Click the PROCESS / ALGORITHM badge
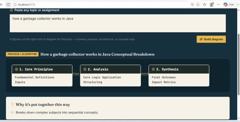The width and height of the screenshot is (240, 122). click(22, 54)
